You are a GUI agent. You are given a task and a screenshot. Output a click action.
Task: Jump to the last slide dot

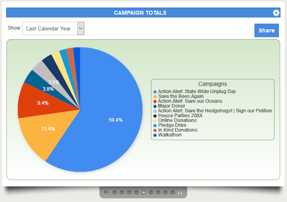(x=173, y=192)
